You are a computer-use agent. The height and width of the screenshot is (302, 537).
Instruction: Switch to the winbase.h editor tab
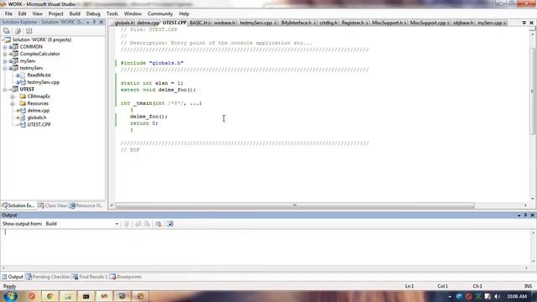(225, 23)
